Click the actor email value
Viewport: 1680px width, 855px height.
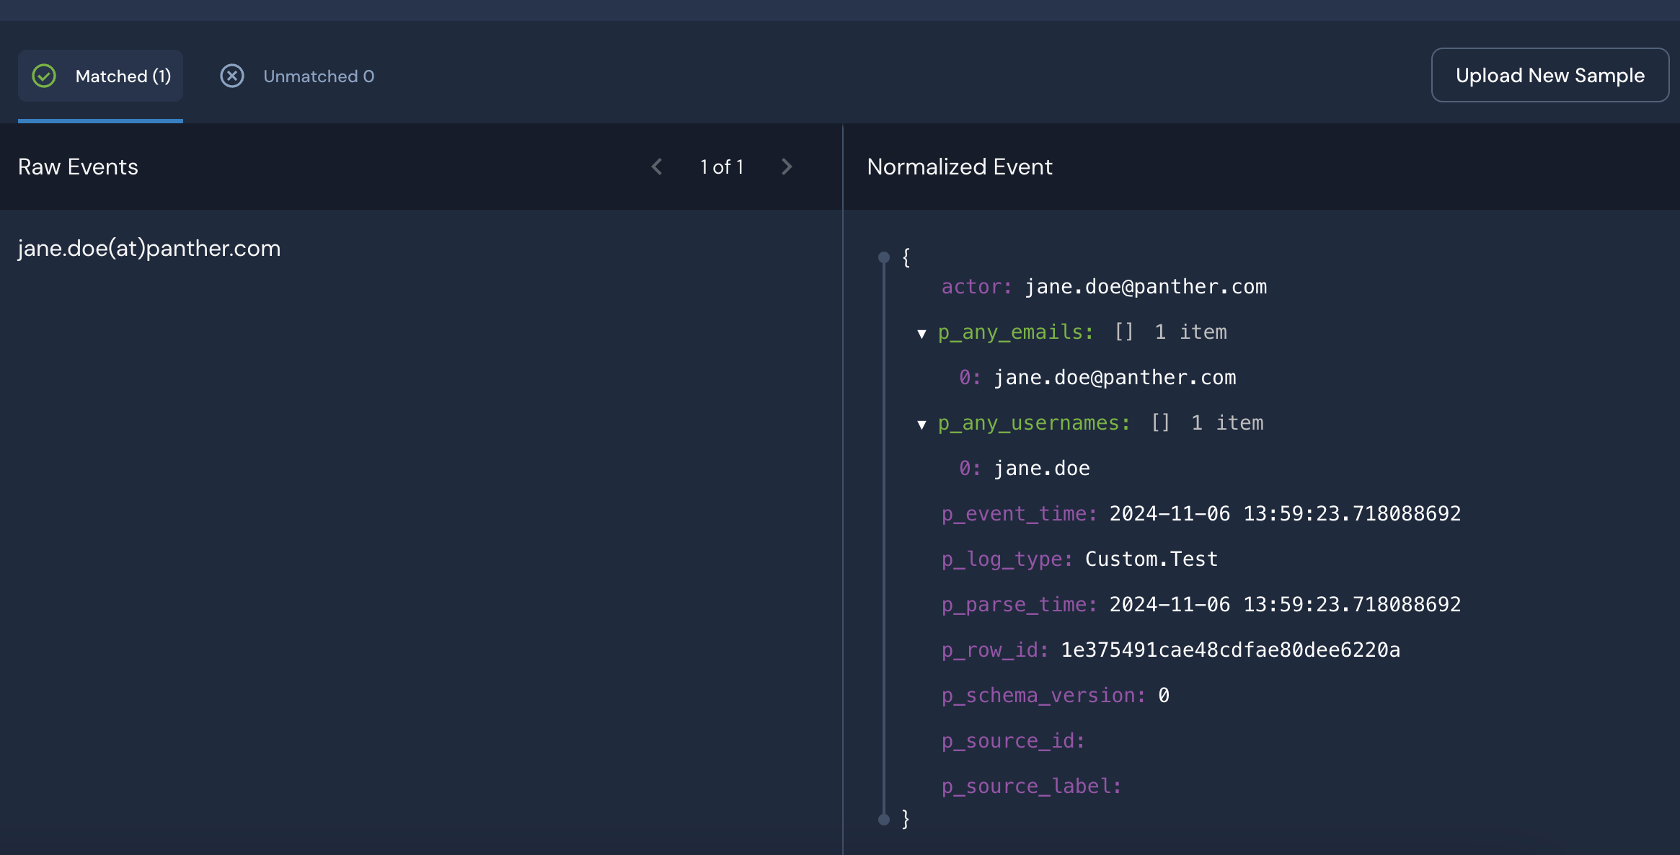1146,287
